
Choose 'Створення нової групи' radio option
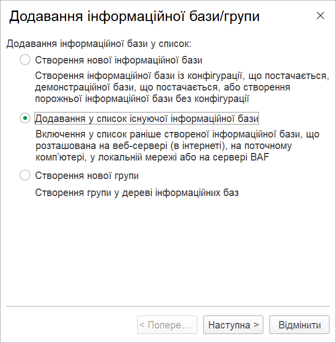25,175
